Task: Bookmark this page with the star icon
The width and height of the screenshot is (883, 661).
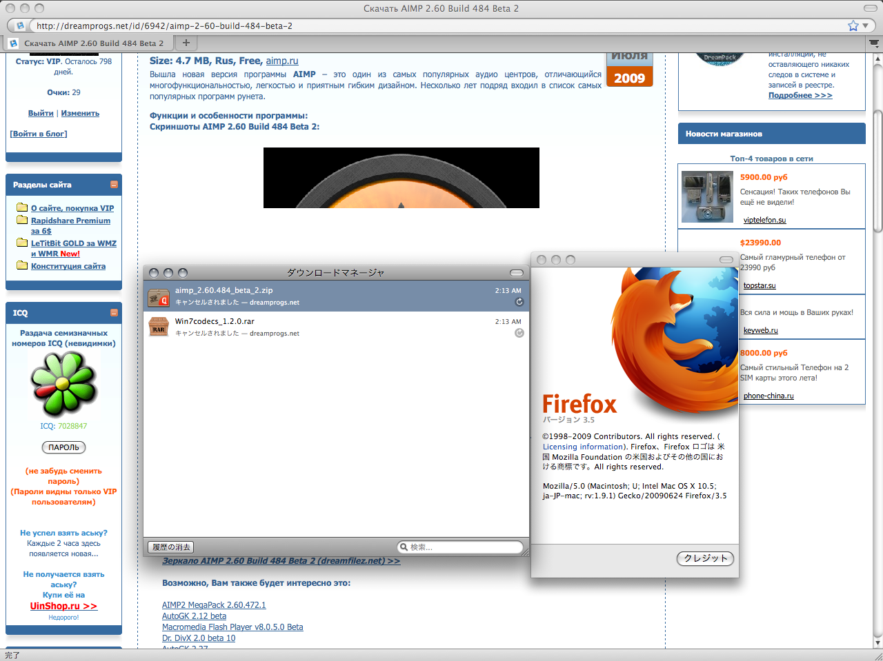Action: pos(853,26)
